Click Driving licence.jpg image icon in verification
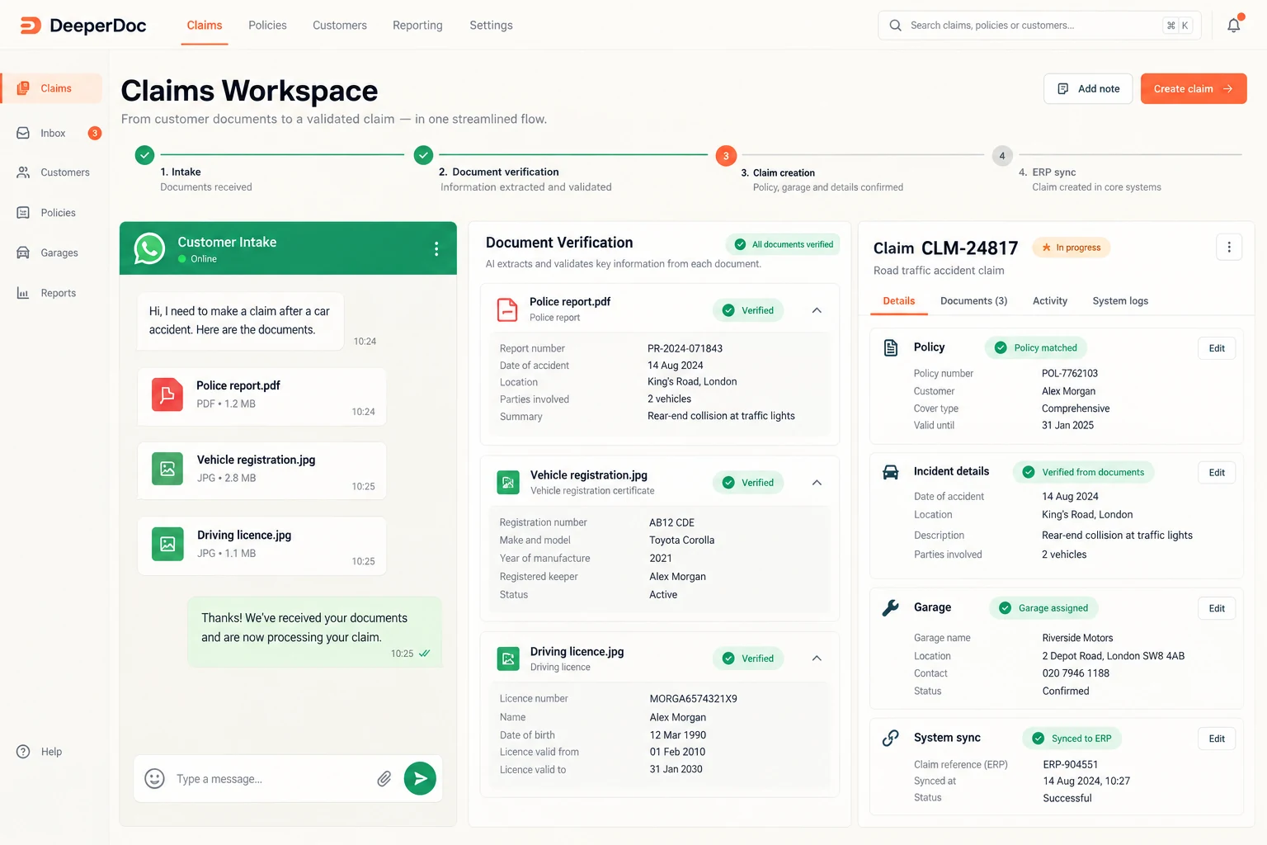The height and width of the screenshot is (845, 1267). point(508,659)
